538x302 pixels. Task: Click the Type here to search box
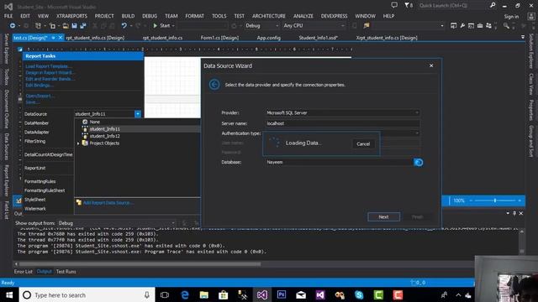click(87, 294)
